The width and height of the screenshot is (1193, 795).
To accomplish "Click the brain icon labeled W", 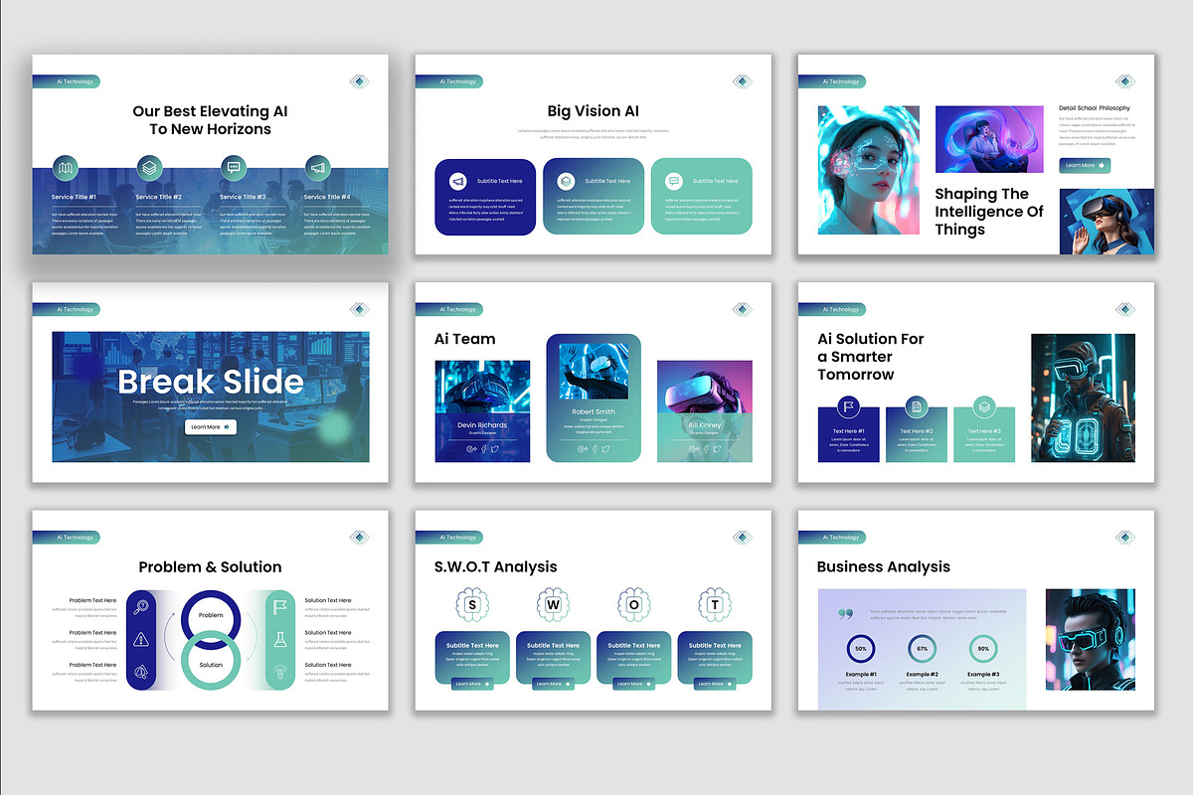I will tap(554, 603).
